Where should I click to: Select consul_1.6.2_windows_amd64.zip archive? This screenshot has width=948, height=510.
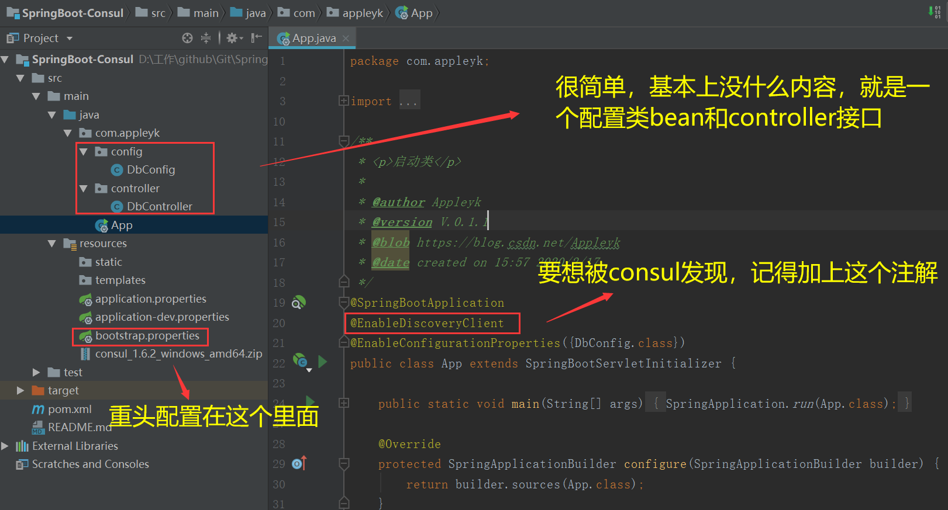point(178,354)
